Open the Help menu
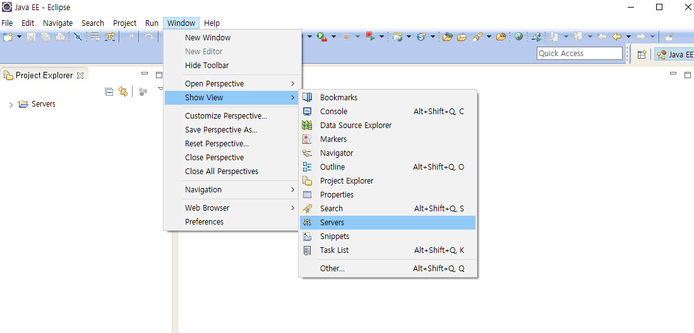The image size is (694, 333). coord(212,23)
